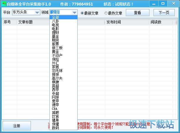Pick 保健 category entry
Screen dimensions: 180x133
coord(64,124)
